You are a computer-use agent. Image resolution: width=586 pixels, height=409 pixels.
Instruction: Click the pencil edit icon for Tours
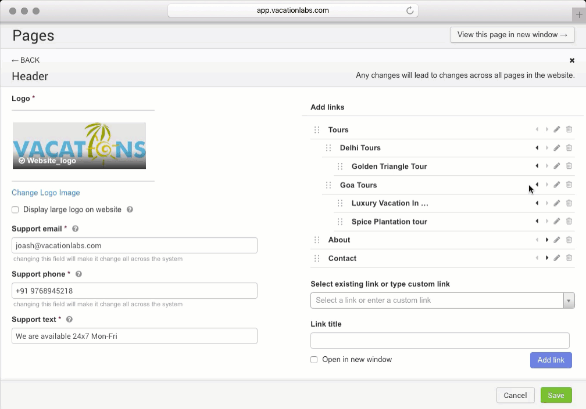(556, 129)
